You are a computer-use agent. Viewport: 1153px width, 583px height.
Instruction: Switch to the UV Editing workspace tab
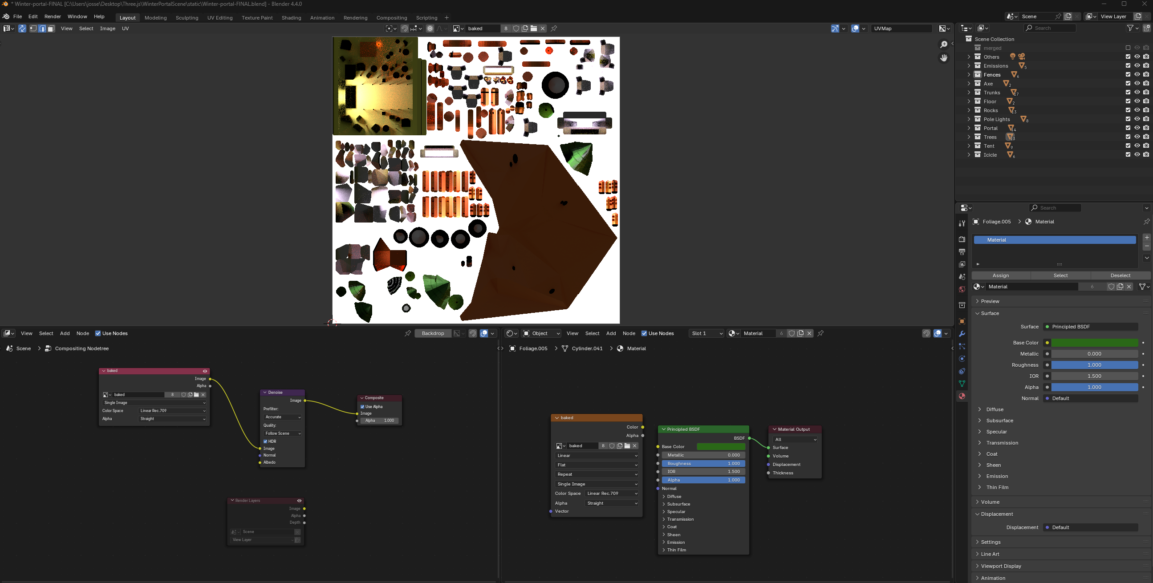220,18
